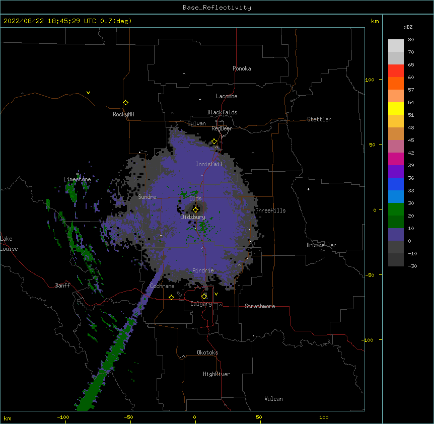This screenshot has height=424, width=434.
Task: Click the km unit label at bottom left
Action: [x=8, y=418]
